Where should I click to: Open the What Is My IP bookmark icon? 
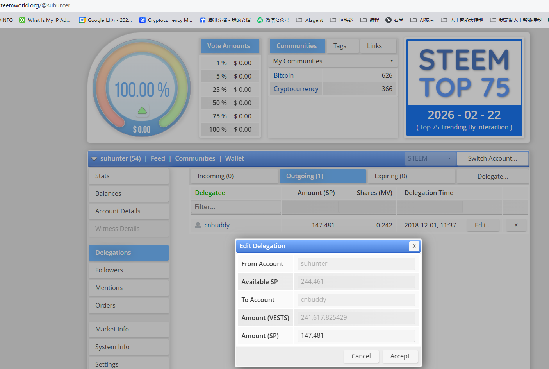click(x=22, y=20)
